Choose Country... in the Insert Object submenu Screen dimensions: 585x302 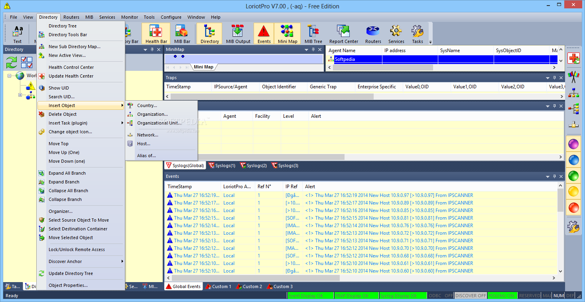click(161, 105)
